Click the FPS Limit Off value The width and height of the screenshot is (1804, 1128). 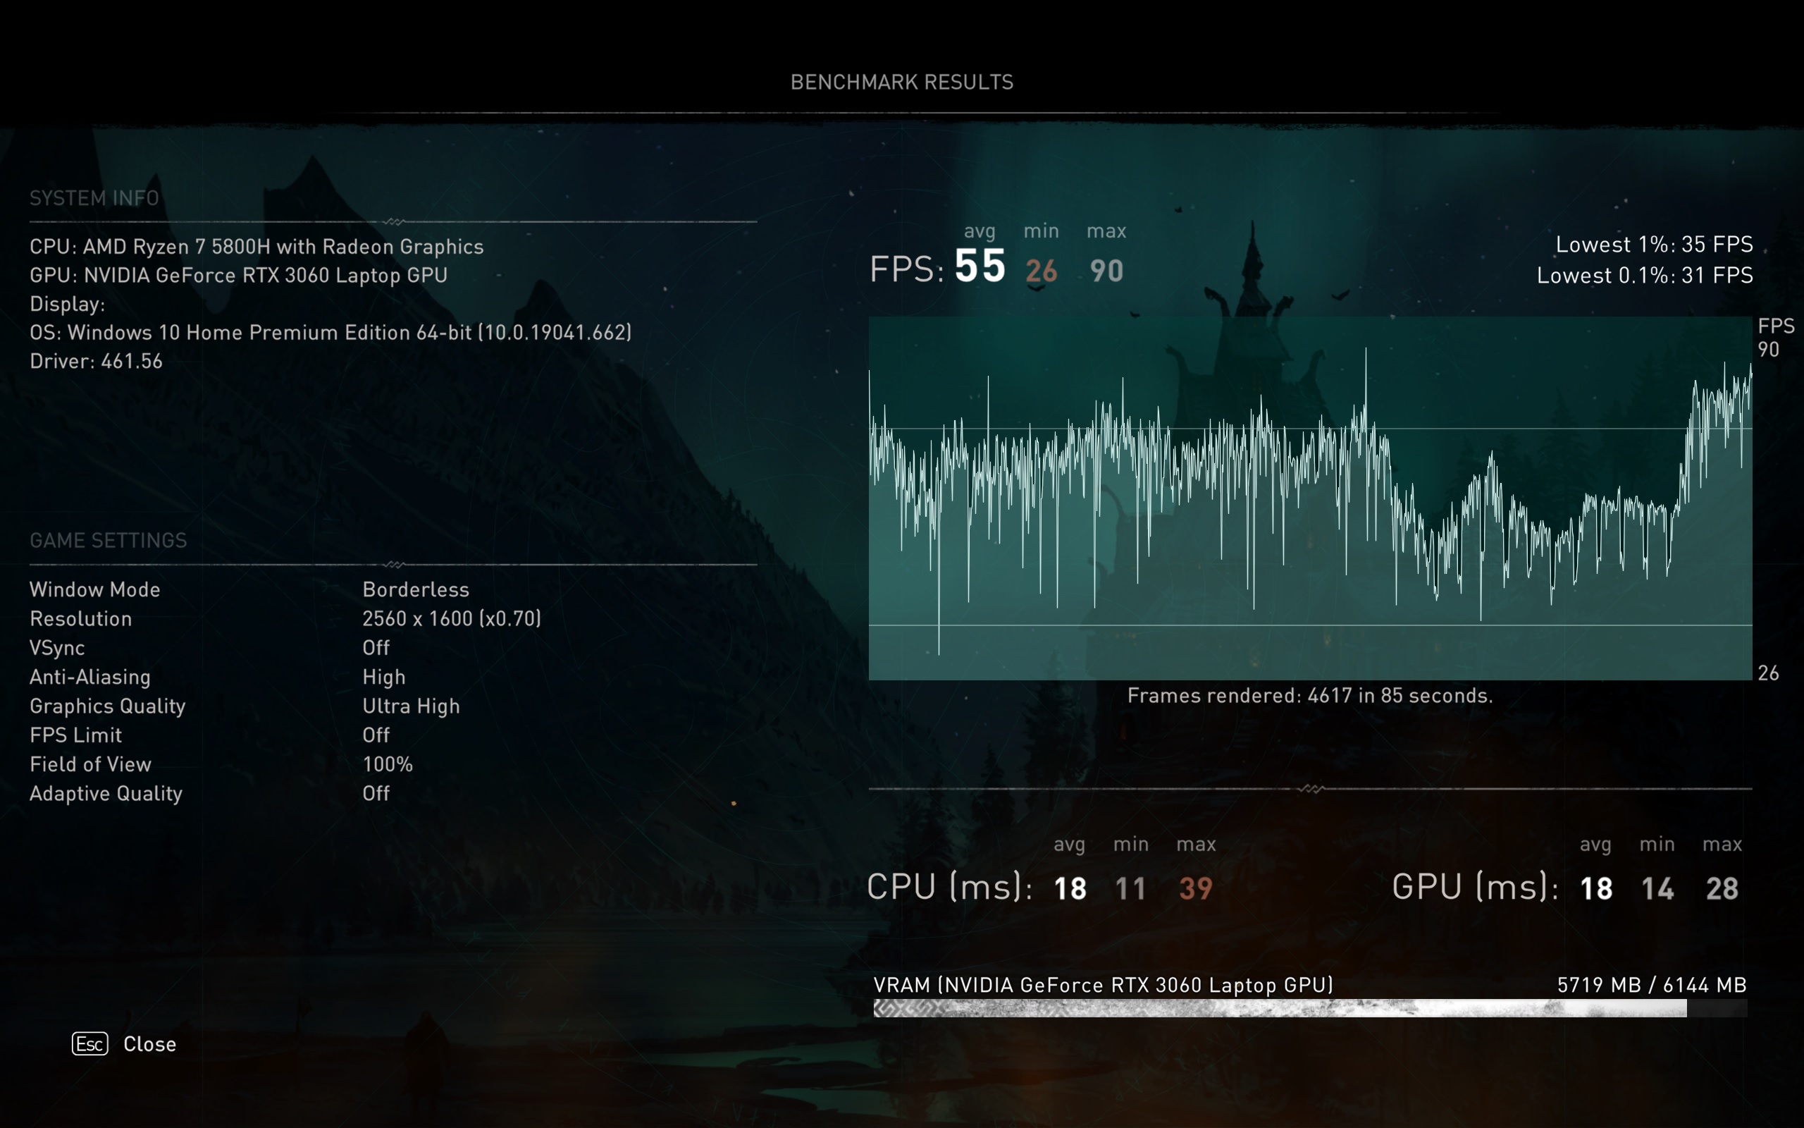376,735
